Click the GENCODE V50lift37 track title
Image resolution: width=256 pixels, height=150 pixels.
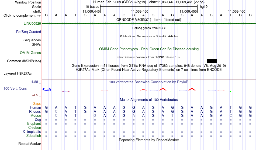(x=148, y=20)
